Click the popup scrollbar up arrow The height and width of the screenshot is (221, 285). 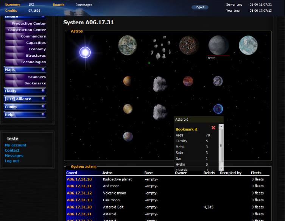click(x=221, y=126)
